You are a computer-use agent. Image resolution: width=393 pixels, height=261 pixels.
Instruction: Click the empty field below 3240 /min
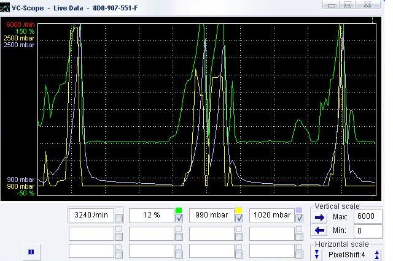[x=91, y=233]
